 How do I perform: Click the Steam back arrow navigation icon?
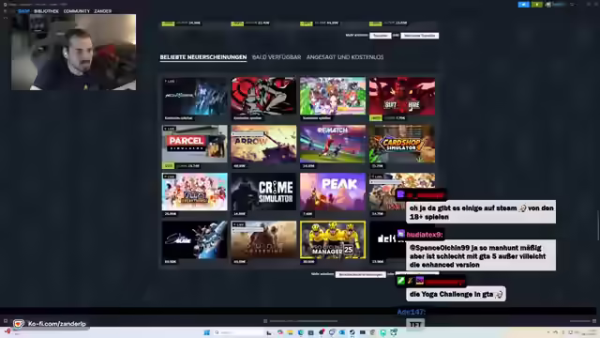click(5, 11)
